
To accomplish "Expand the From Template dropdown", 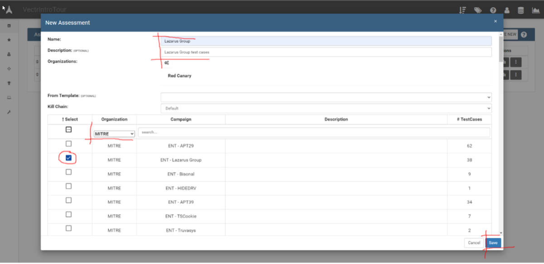I will (x=325, y=97).
